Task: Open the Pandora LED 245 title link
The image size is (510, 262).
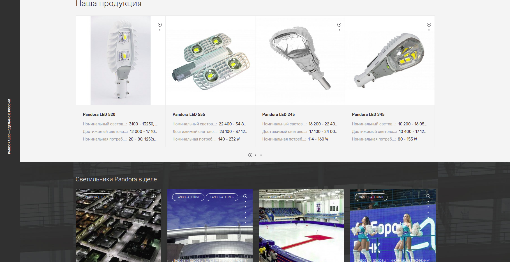Action: pyautogui.click(x=278, y=114)
